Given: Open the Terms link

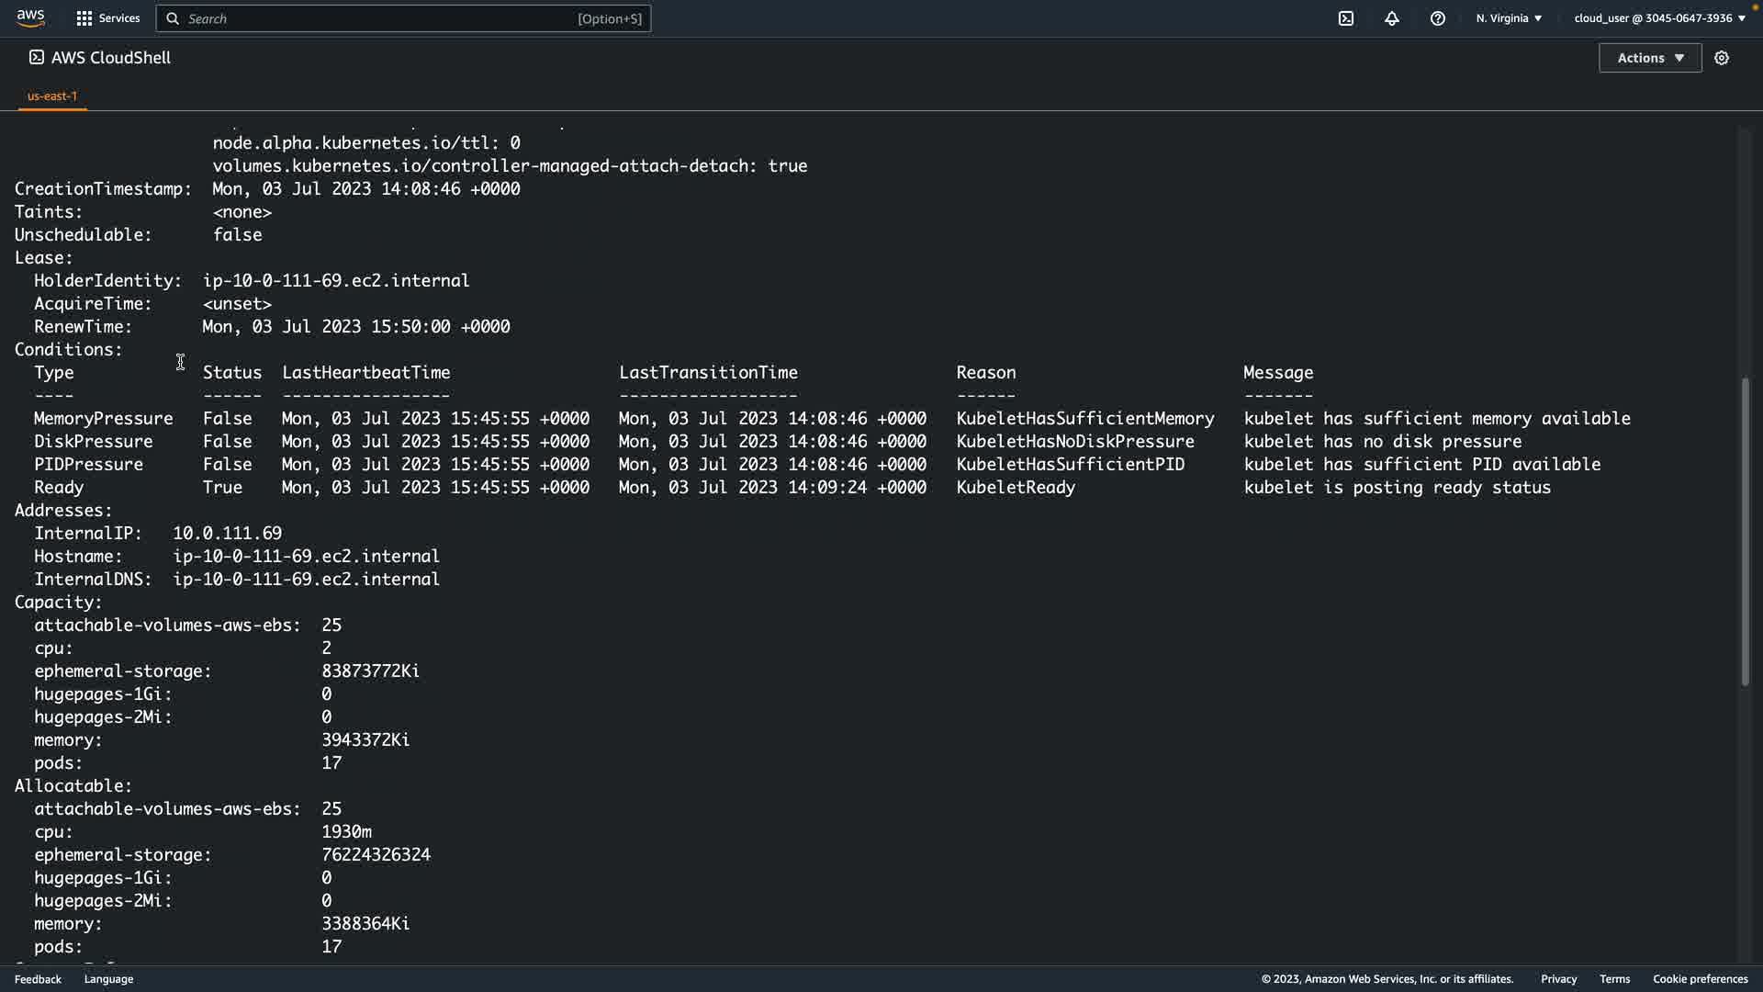Looking at the screenshot, I should pyautogui.click(x=1614, y=979).
